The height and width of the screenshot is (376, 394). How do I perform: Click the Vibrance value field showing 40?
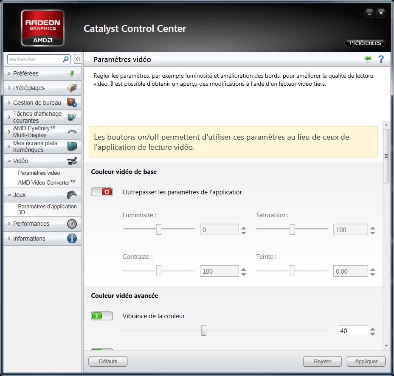[353, 331]
